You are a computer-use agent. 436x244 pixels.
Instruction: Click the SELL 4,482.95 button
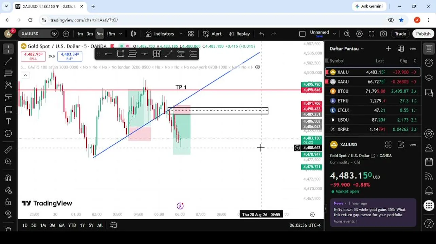click(33, 56)
